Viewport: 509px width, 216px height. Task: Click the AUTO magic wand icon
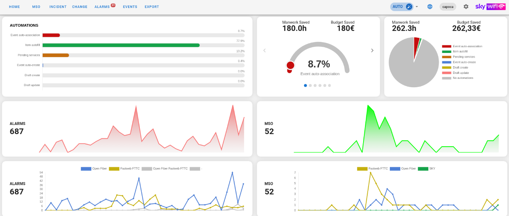(x=409, y=6)
